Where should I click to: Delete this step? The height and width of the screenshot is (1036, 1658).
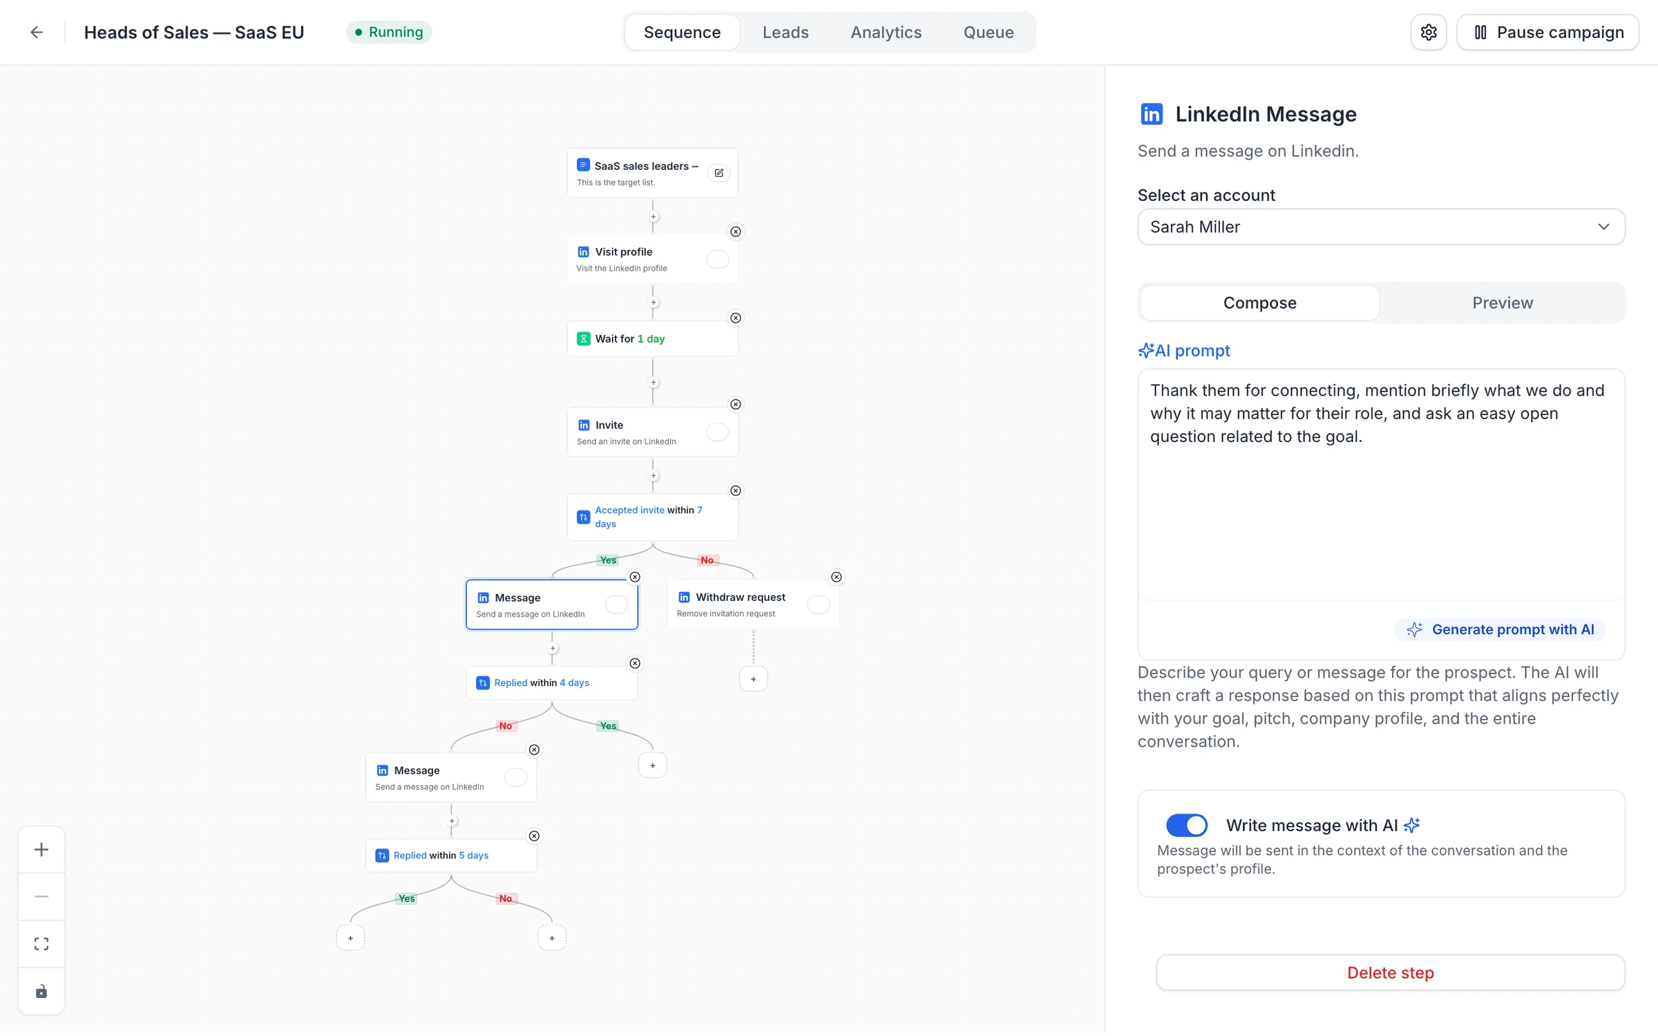pyautogui.click(x=1390, y=973)
